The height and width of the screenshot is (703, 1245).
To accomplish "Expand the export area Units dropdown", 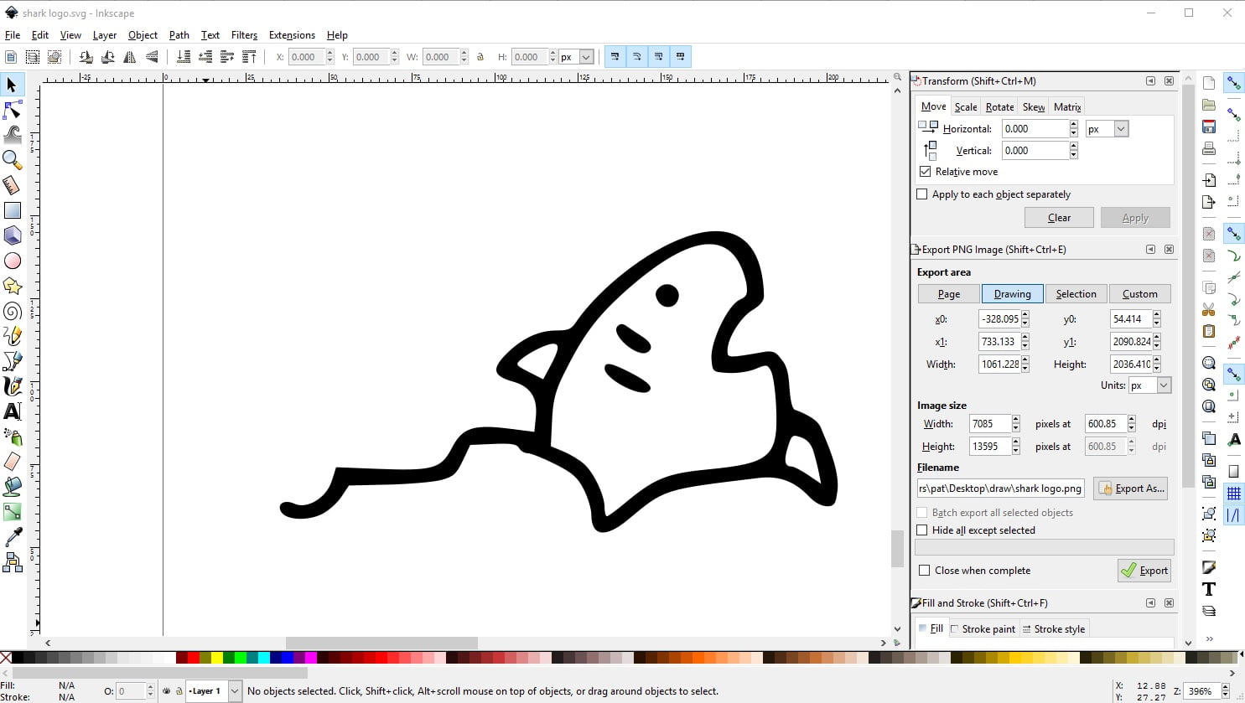I will pyautogui.click(x=1164, y=385).
